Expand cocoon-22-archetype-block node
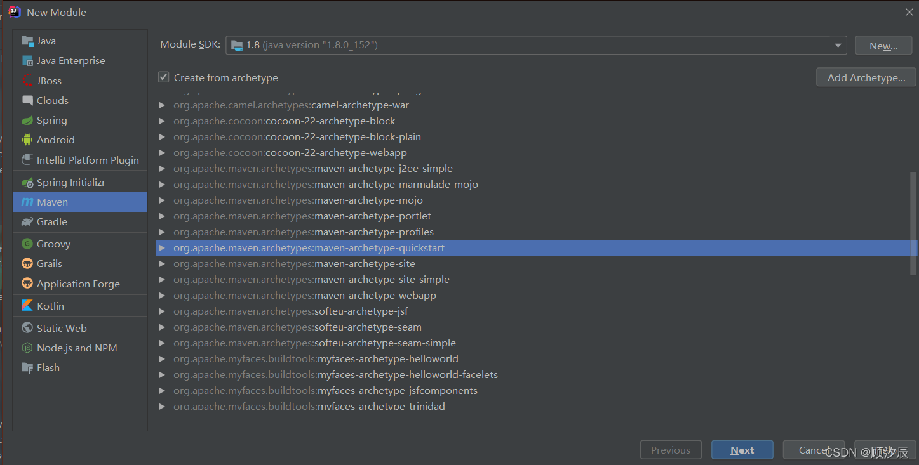Viewport: 919px width, 465px height. (x=162, y=121)
